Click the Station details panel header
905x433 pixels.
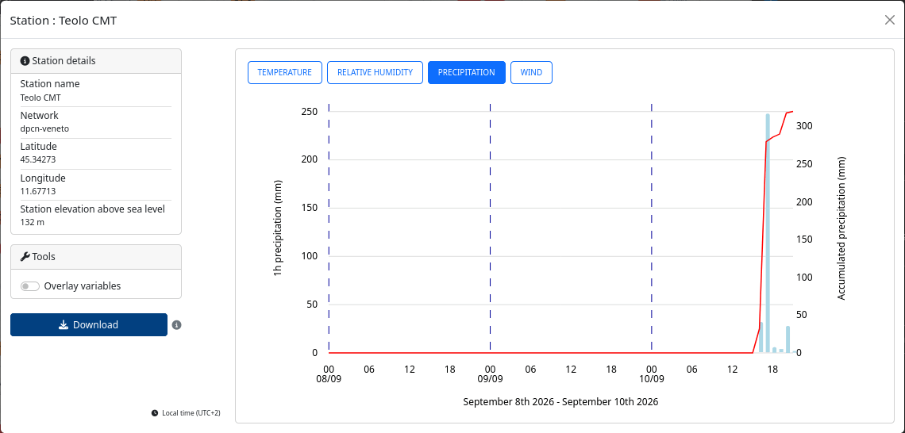(x=96, y=61)
